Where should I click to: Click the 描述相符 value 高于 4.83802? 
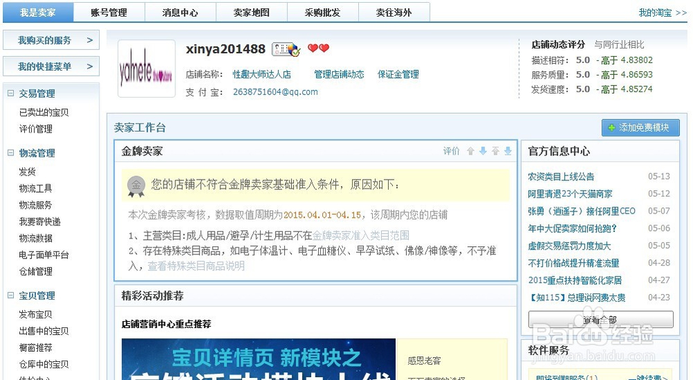(x=626, y=60)
